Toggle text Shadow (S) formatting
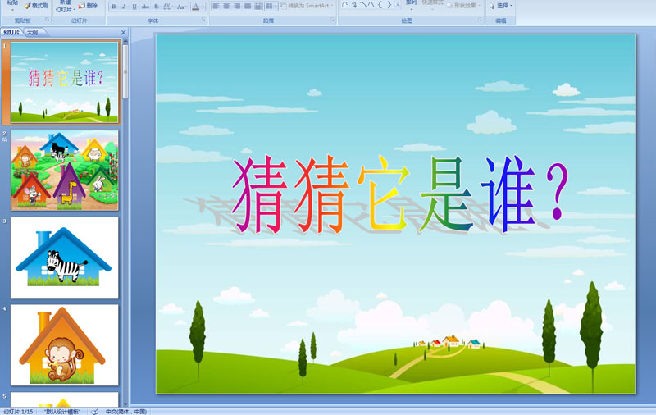 click(156, 7)
